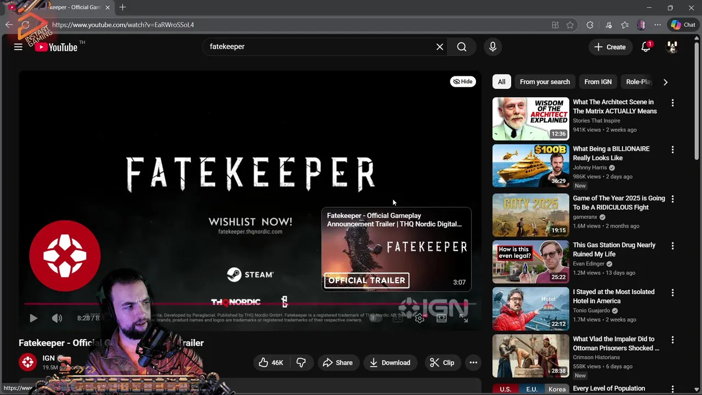Open the YouTube account avatar menu
702x395 pixels.
[x=672, y=47]
